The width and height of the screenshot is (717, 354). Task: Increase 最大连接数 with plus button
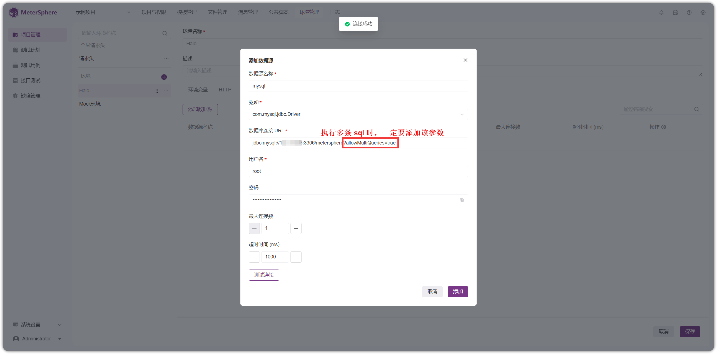pos(296,228)
